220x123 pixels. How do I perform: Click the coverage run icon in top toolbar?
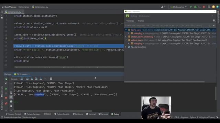coord(199,7)
